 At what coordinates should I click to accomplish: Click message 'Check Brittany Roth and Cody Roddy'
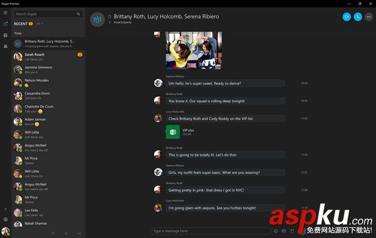225,118
